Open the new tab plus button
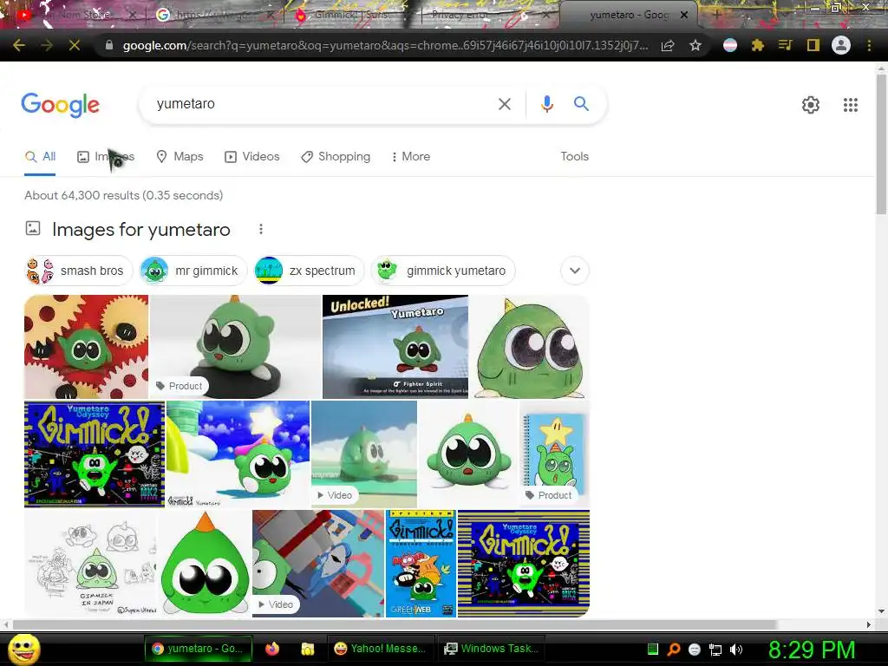Image resolution: width=888 pixels, height=666 pixels. click(x=716, y=15)
